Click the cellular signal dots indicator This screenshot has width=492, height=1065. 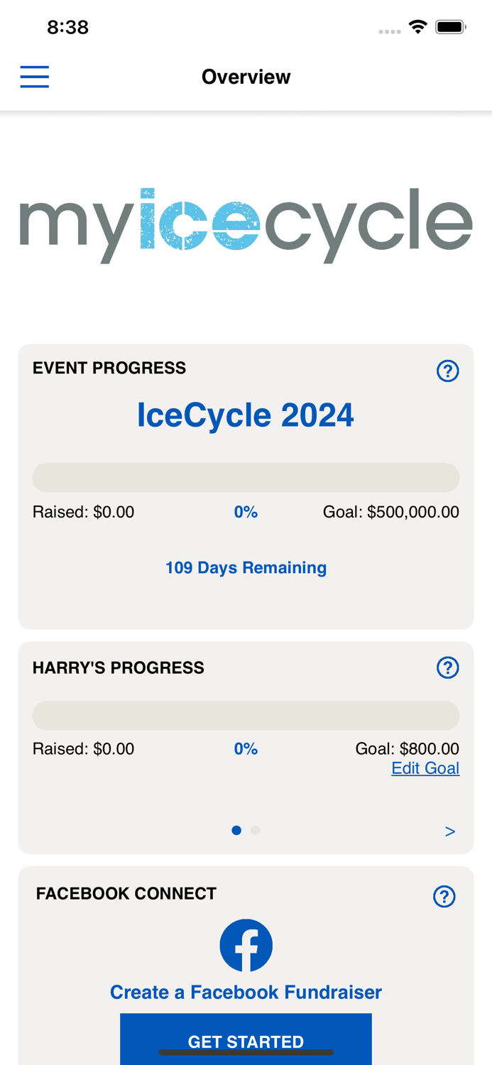[390, 30]
